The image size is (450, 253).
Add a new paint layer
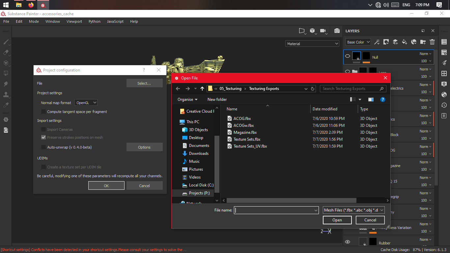coord(395,42)
